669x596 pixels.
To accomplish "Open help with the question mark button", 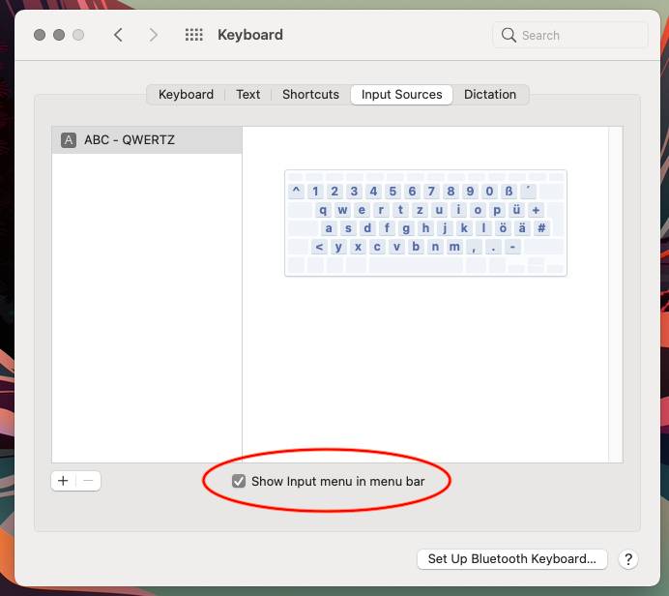I will point(628,559).
